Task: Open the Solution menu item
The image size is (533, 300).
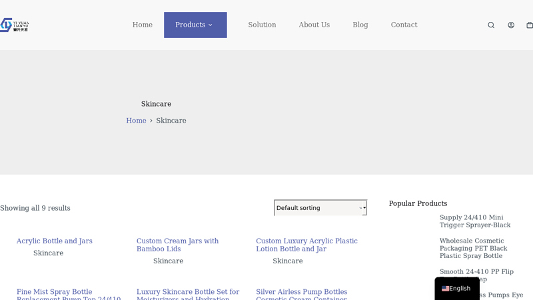Action: pos(262,25)
